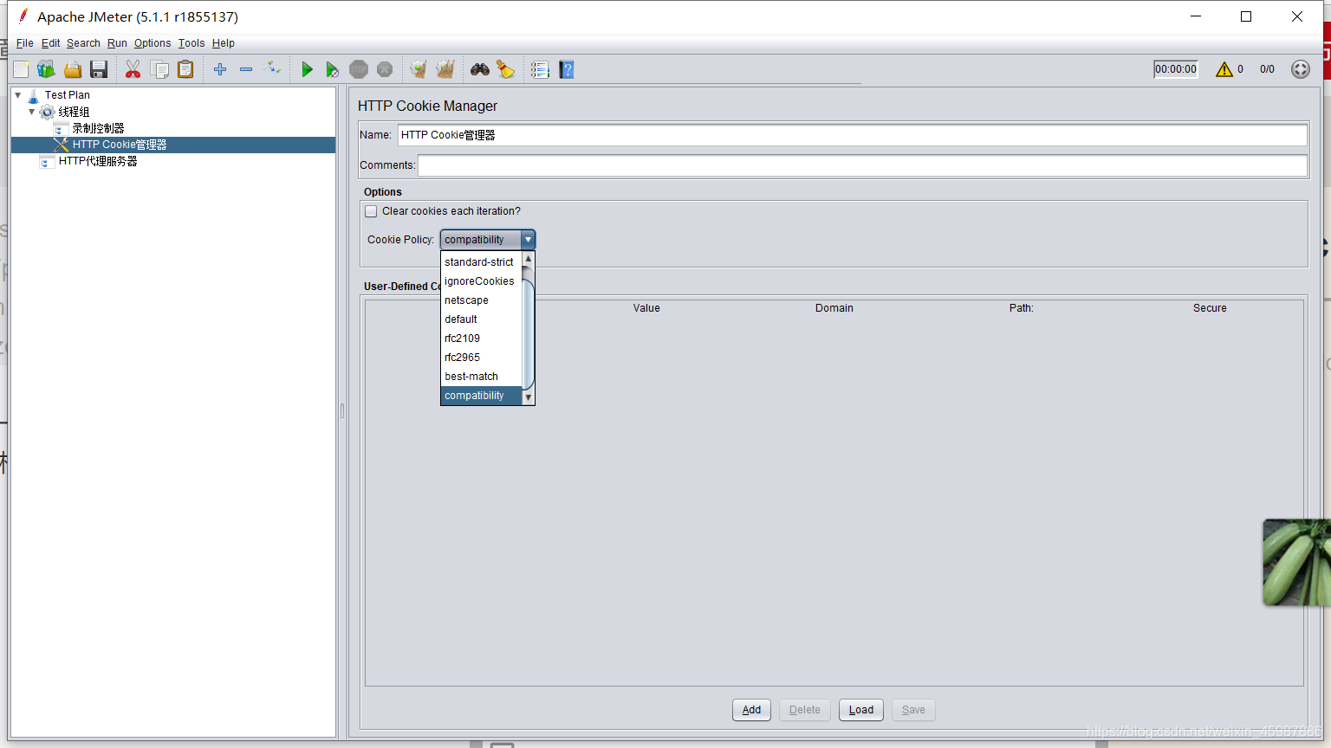Open the Run menu

click(x=117, y=43)
